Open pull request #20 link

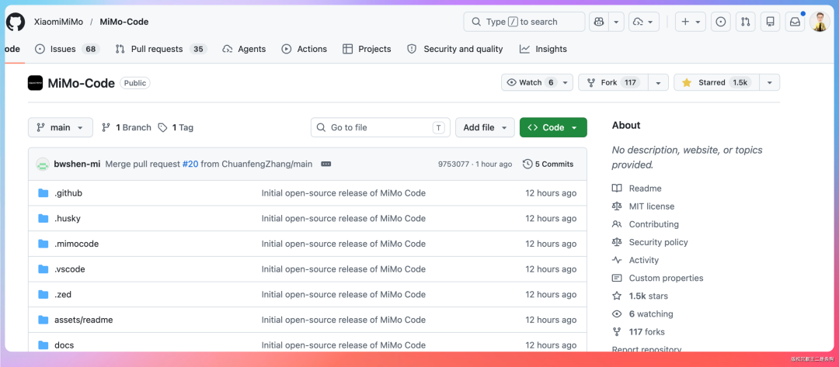[190, 164]
